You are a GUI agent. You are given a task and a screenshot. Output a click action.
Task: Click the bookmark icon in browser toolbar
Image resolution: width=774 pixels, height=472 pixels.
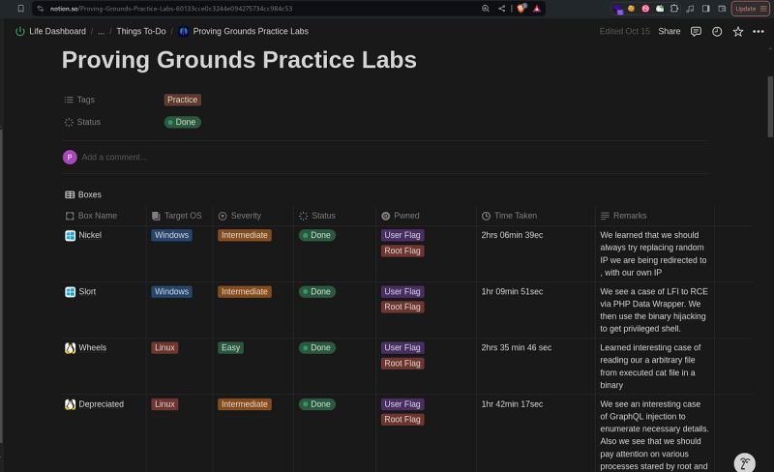tap(20, 9)
